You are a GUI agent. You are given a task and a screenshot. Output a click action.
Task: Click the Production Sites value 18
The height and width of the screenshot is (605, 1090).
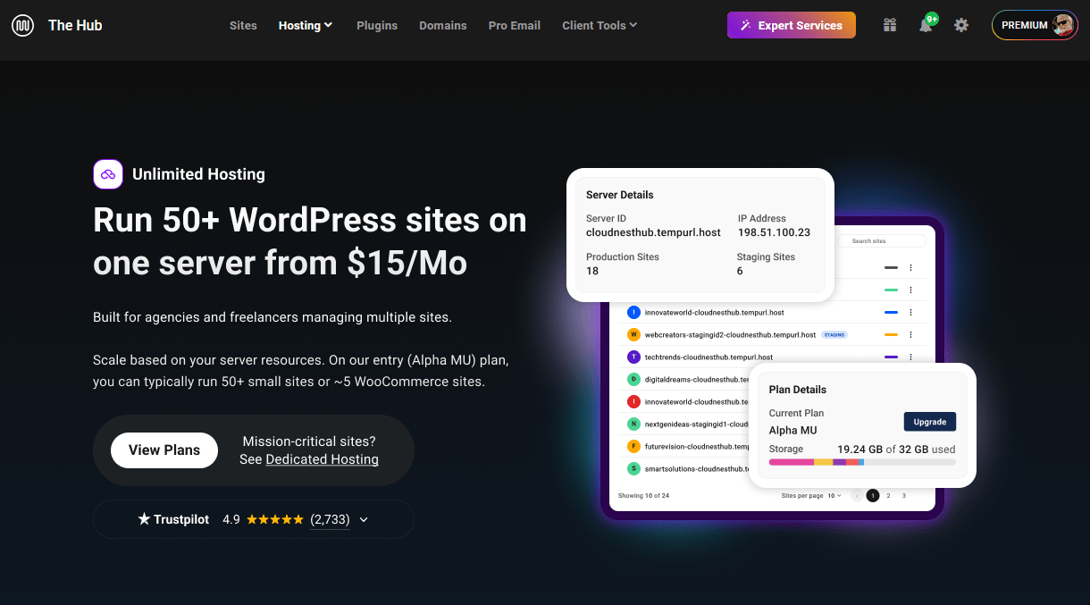[592, 271]
